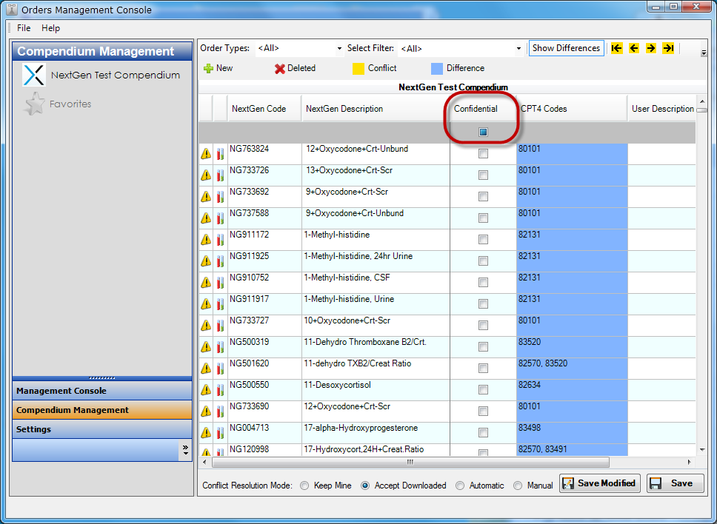Click warning icon for row NG004713

(206, 433)
